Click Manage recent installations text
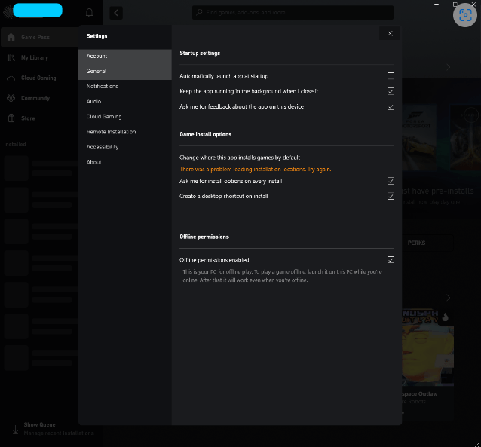The height and width of the screenshot is (447, 481). (x=59, y=433)
